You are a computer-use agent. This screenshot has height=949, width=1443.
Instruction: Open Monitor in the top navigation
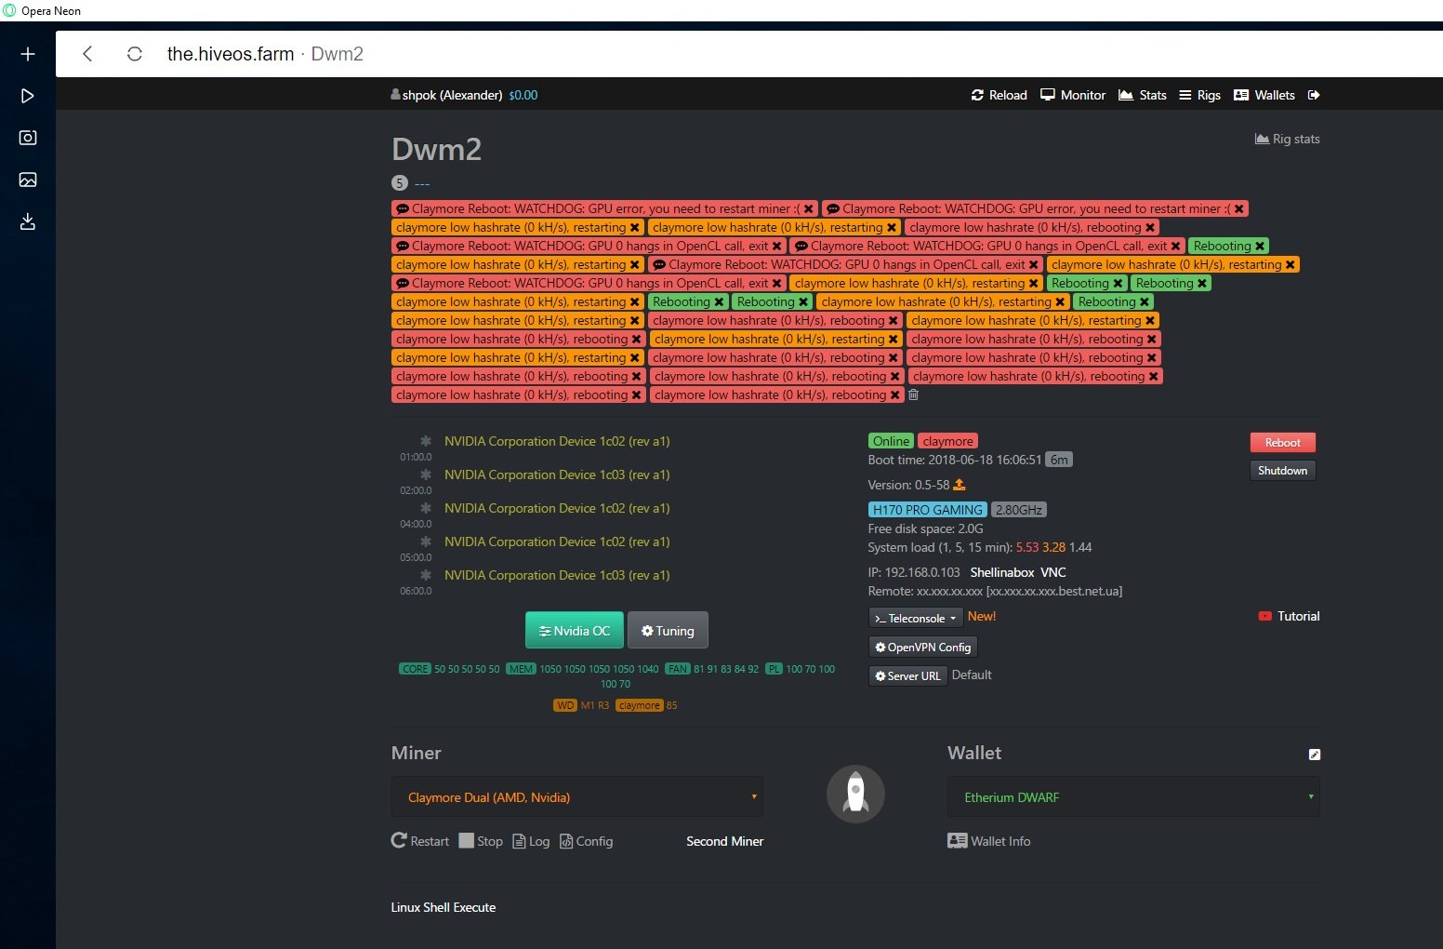[x=1073, y=95]
